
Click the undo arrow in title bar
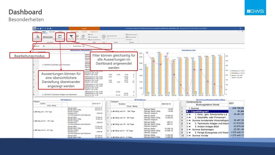(x=43, y=28)
